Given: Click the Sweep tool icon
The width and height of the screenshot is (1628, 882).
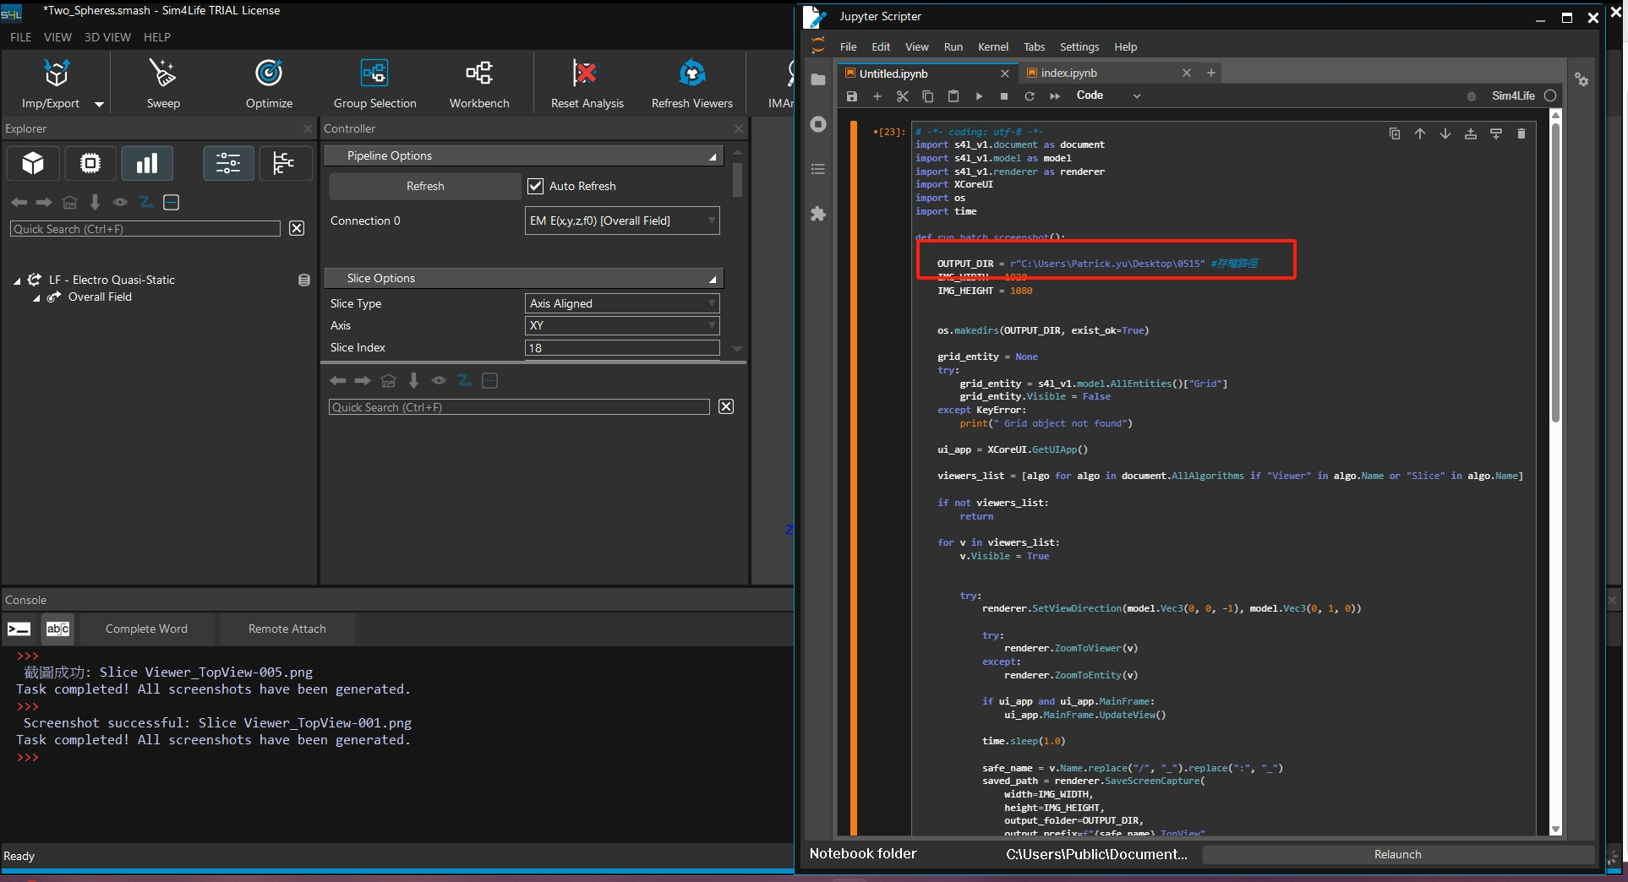Looking at the screenshot, I should click(162, 74).
